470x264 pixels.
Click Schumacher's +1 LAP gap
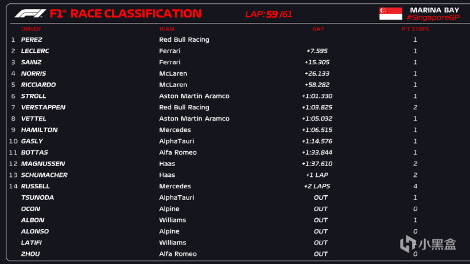pos(318,175)
